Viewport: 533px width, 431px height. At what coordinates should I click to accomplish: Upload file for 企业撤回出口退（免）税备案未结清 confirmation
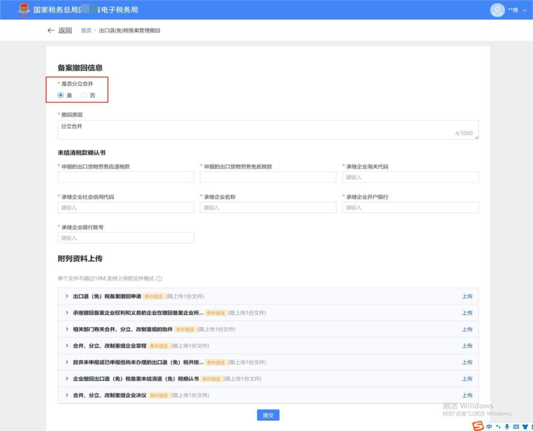(x=467, y=378)
